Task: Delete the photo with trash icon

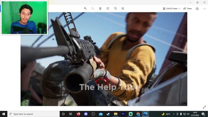Action: [100, 8]
